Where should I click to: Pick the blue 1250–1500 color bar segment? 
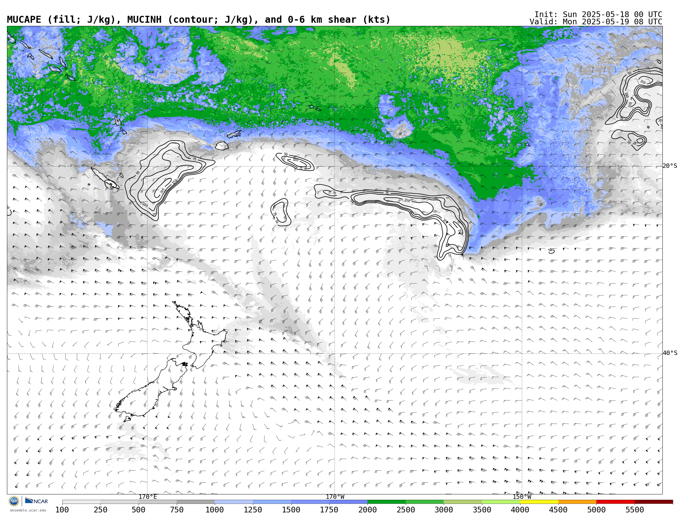[272, 502]
